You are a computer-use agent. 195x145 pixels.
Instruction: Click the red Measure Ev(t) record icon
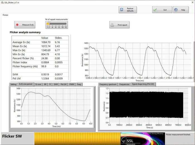18,25
